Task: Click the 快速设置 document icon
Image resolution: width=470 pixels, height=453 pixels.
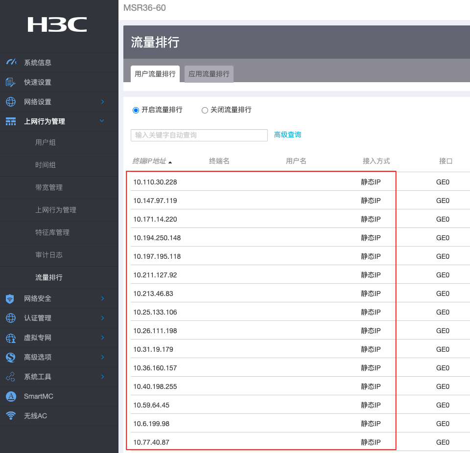Action: pos(10,82)
